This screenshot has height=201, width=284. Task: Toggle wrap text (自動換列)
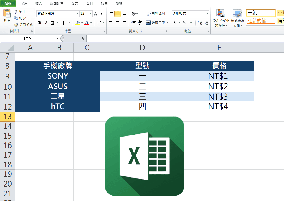156,14
